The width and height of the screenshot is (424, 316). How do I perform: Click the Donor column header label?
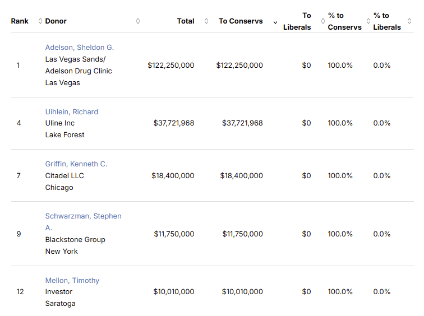[x=56, y=21]
